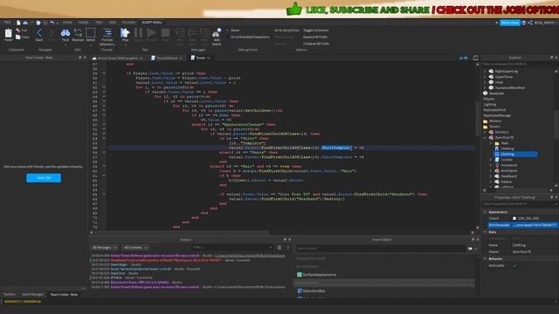Screen dimensions: 559x314
Task: Click Go to Script Error
Action: point(286,31)
